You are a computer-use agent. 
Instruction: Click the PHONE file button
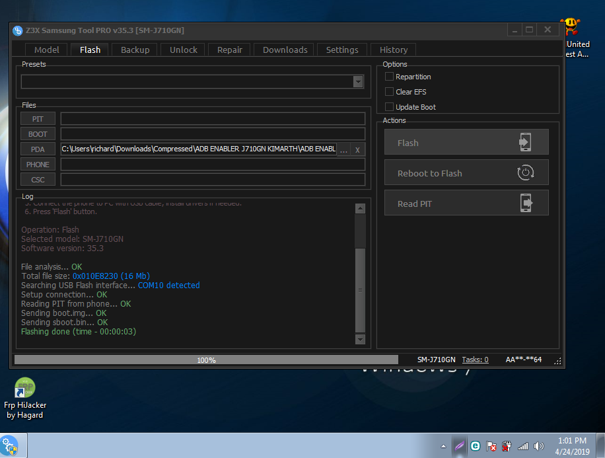(x=38, y=165)
